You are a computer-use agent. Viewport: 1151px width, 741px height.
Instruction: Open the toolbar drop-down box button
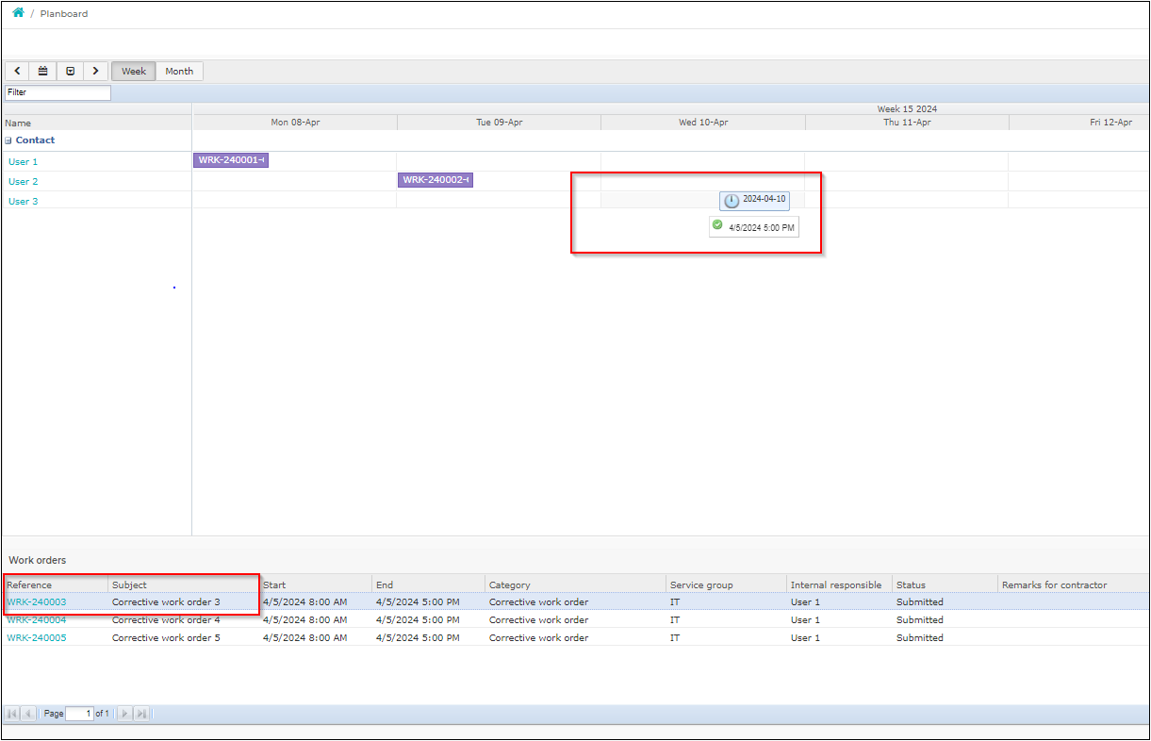(x=70, y=71)
